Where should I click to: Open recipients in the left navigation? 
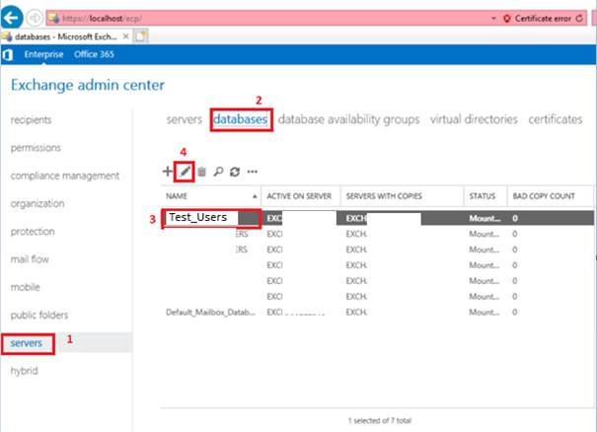tap(31, 120)
